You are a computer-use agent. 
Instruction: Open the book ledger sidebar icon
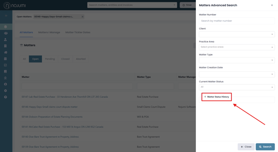[x=5, y=72]
